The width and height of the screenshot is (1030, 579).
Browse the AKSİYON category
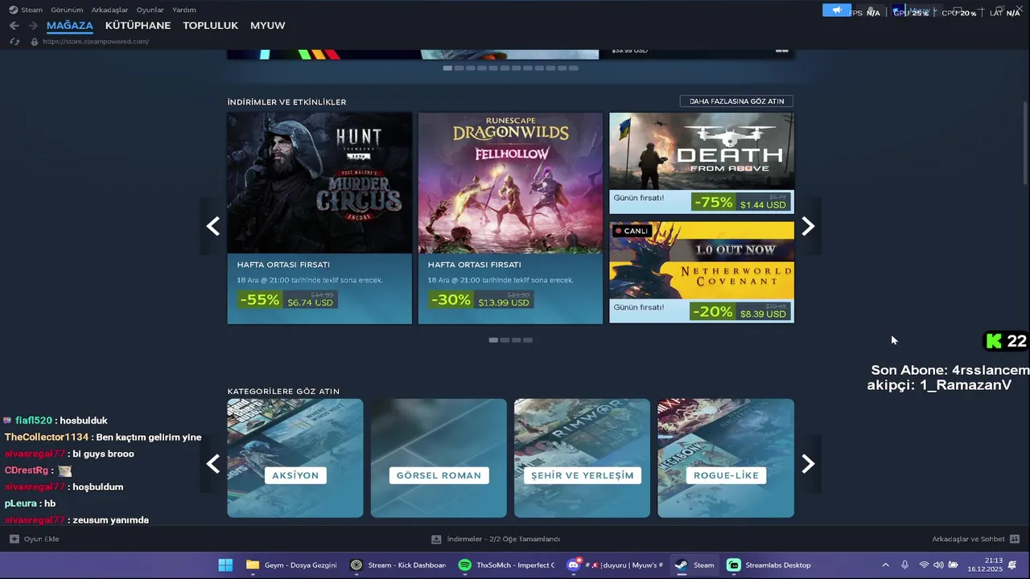click(295, 458)
